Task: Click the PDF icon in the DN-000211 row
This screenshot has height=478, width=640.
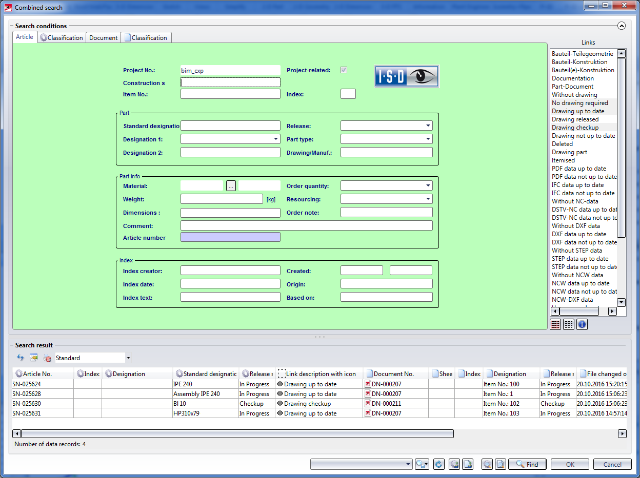Action: click(368, 404)
